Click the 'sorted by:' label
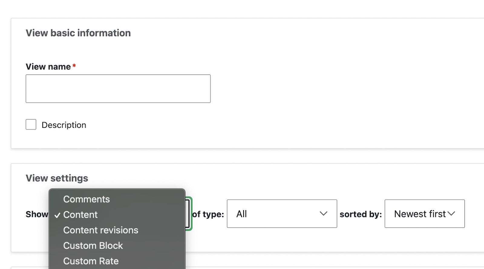Viewport: 484px width, 269px height. (x=361, y=214)
